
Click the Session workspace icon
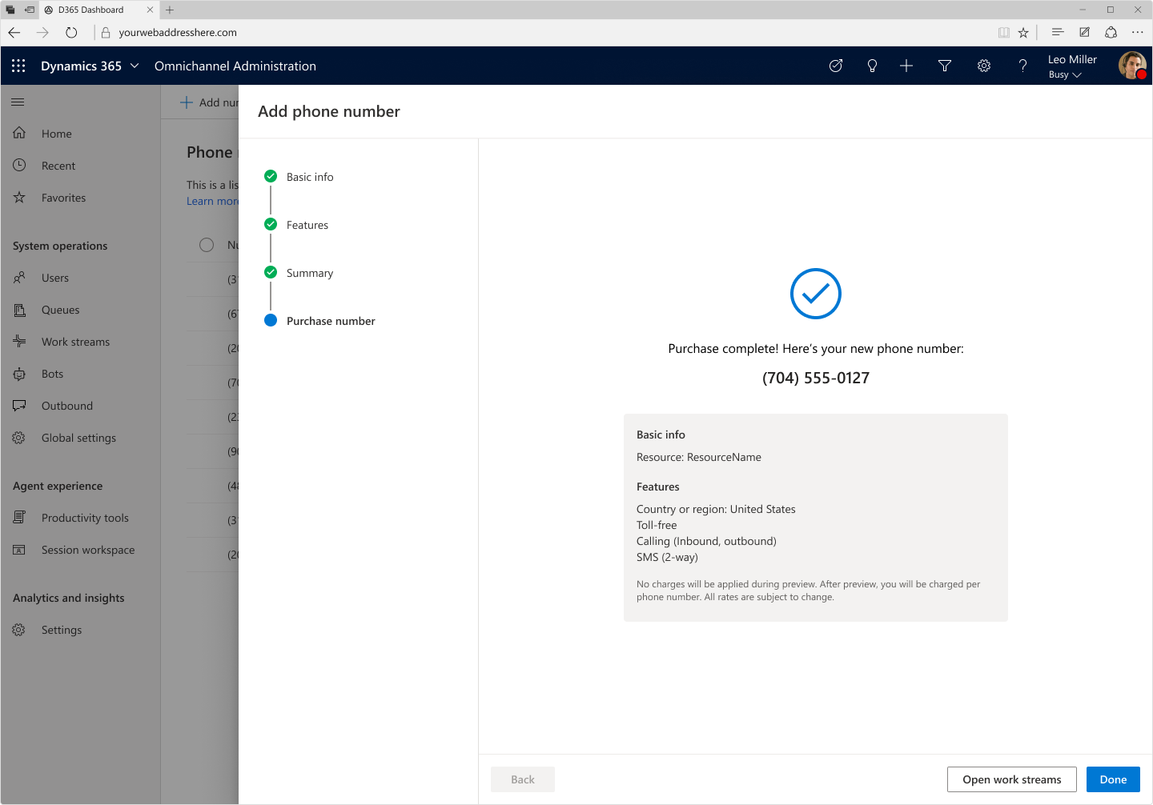pyautogui.click(x=19, y=550)
